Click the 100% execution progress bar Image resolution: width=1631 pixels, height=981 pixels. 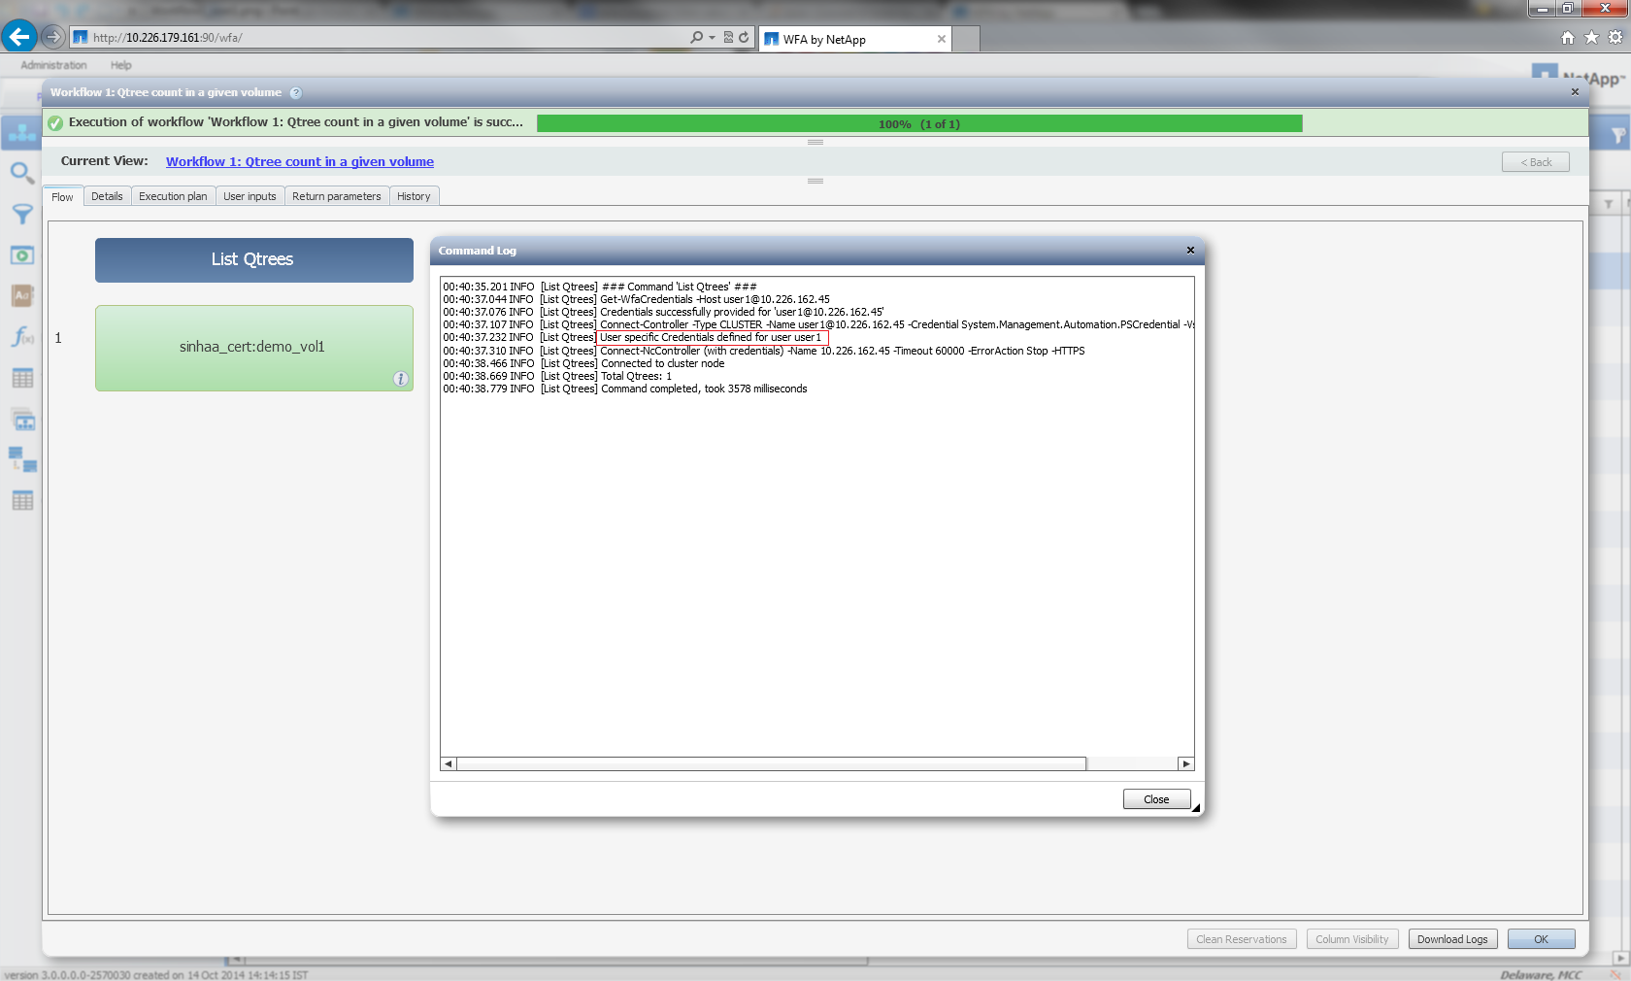[x=919, y=123]
